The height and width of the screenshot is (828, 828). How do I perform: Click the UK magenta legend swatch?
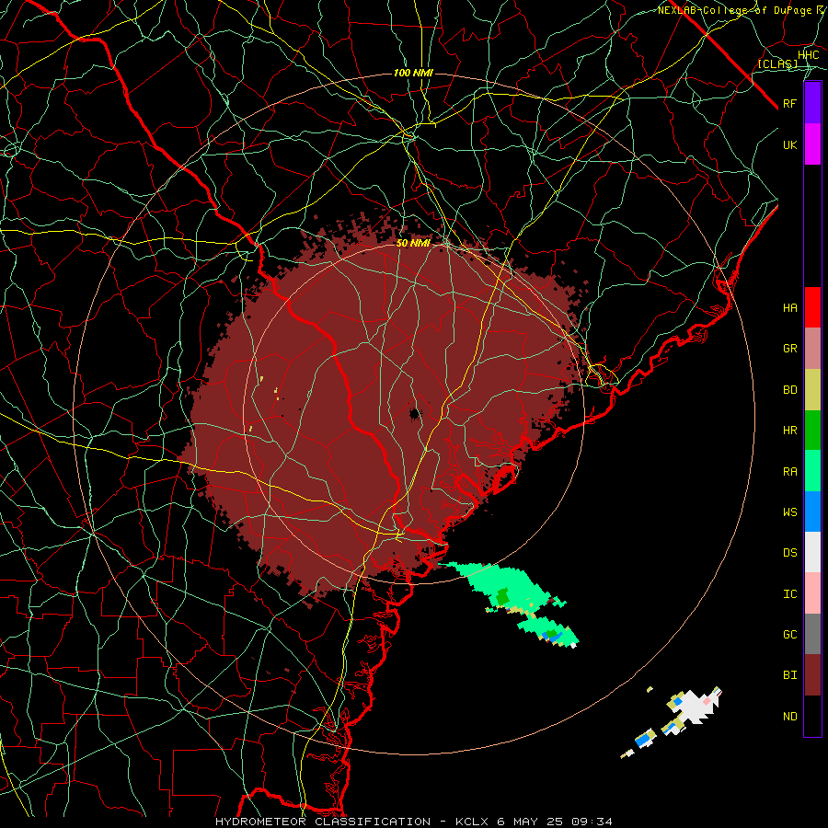point(812,144)
